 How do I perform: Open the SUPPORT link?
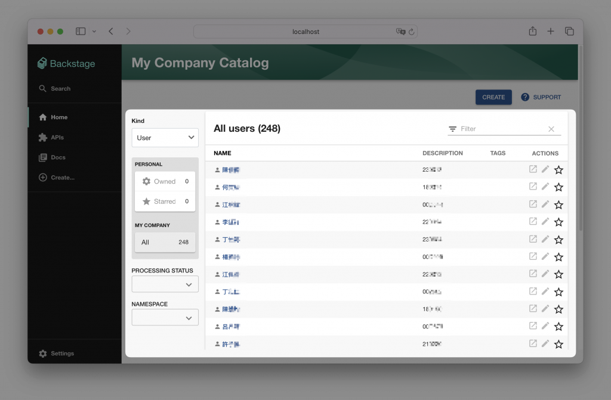(541, 97)
